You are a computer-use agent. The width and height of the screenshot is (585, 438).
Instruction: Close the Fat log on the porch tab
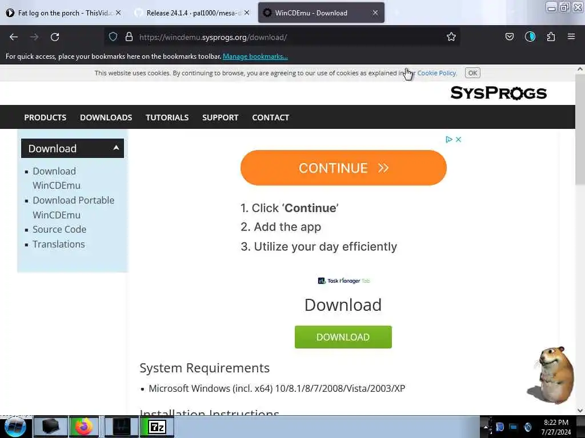click(118, 13)
